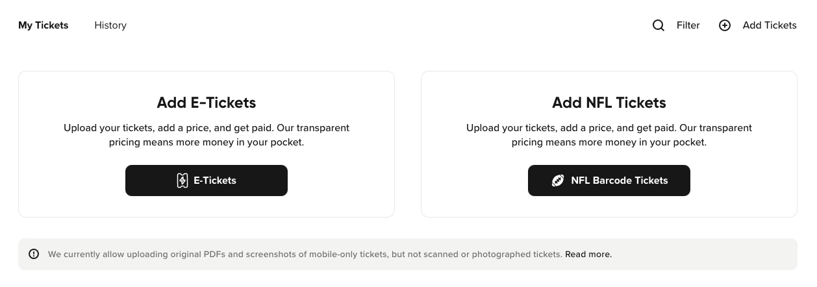Viewport: 817px width, 287px height.
Task: Click the NFL Tickets card description text
Action: (609, 135)
